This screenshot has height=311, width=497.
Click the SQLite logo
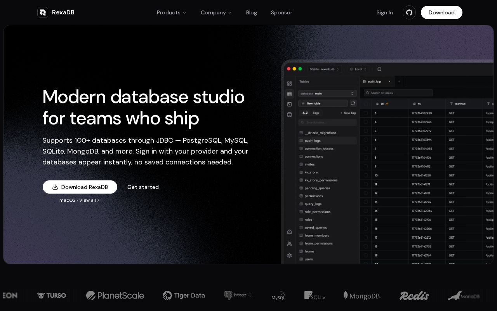click(x=315, y=295)
